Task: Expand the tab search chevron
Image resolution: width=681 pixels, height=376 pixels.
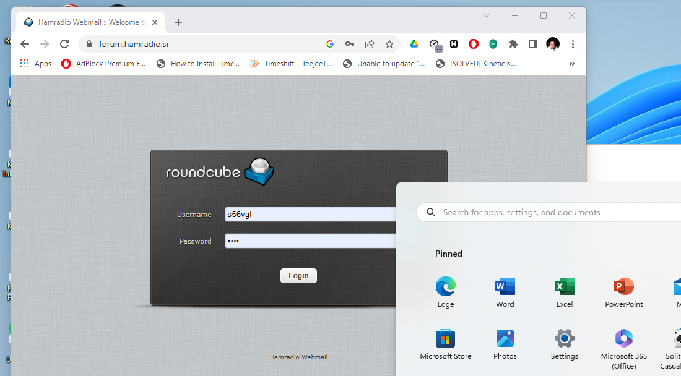Action: click(x=487, y=15)
